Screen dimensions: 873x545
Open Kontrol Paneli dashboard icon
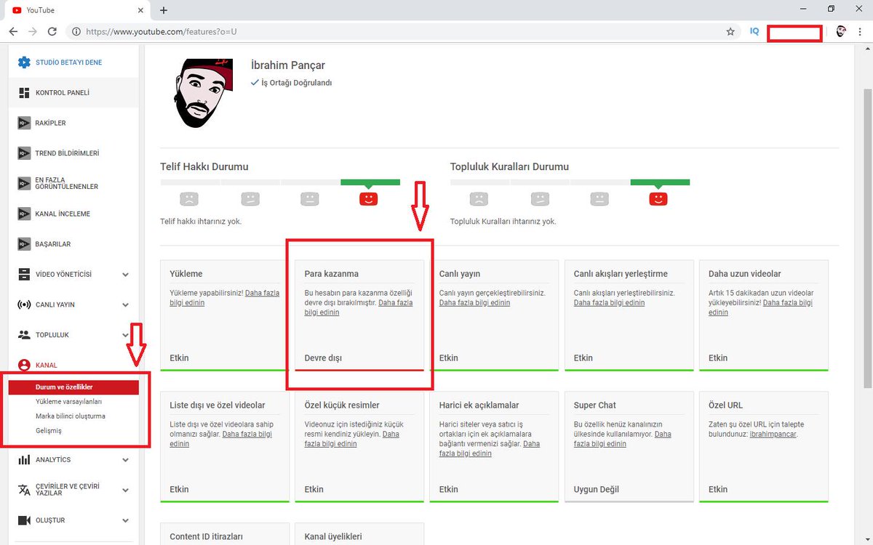(x=24, y=93)
